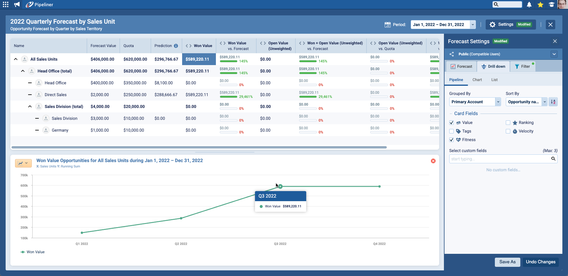568x276 pixels.
Task: Open the Period date range dropdown
Action: [x=473, y=25]
